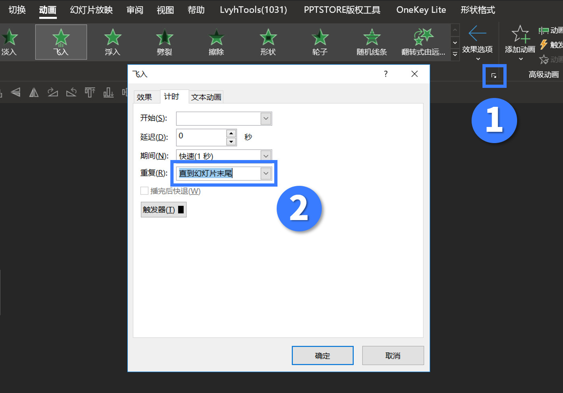Image resolution: width=563 pixels, height=393 pixels.
Task: Open the 期间 (Duration) dropdown
Action: 265,156
